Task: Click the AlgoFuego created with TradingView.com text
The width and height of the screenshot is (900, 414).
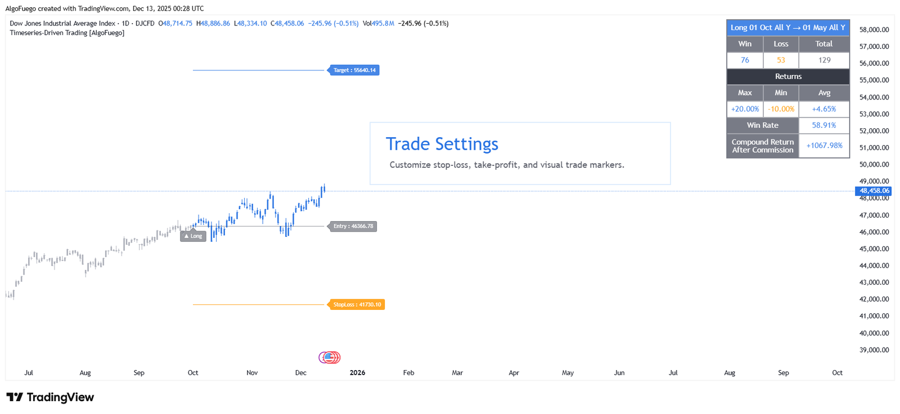Action: point(105,8)
